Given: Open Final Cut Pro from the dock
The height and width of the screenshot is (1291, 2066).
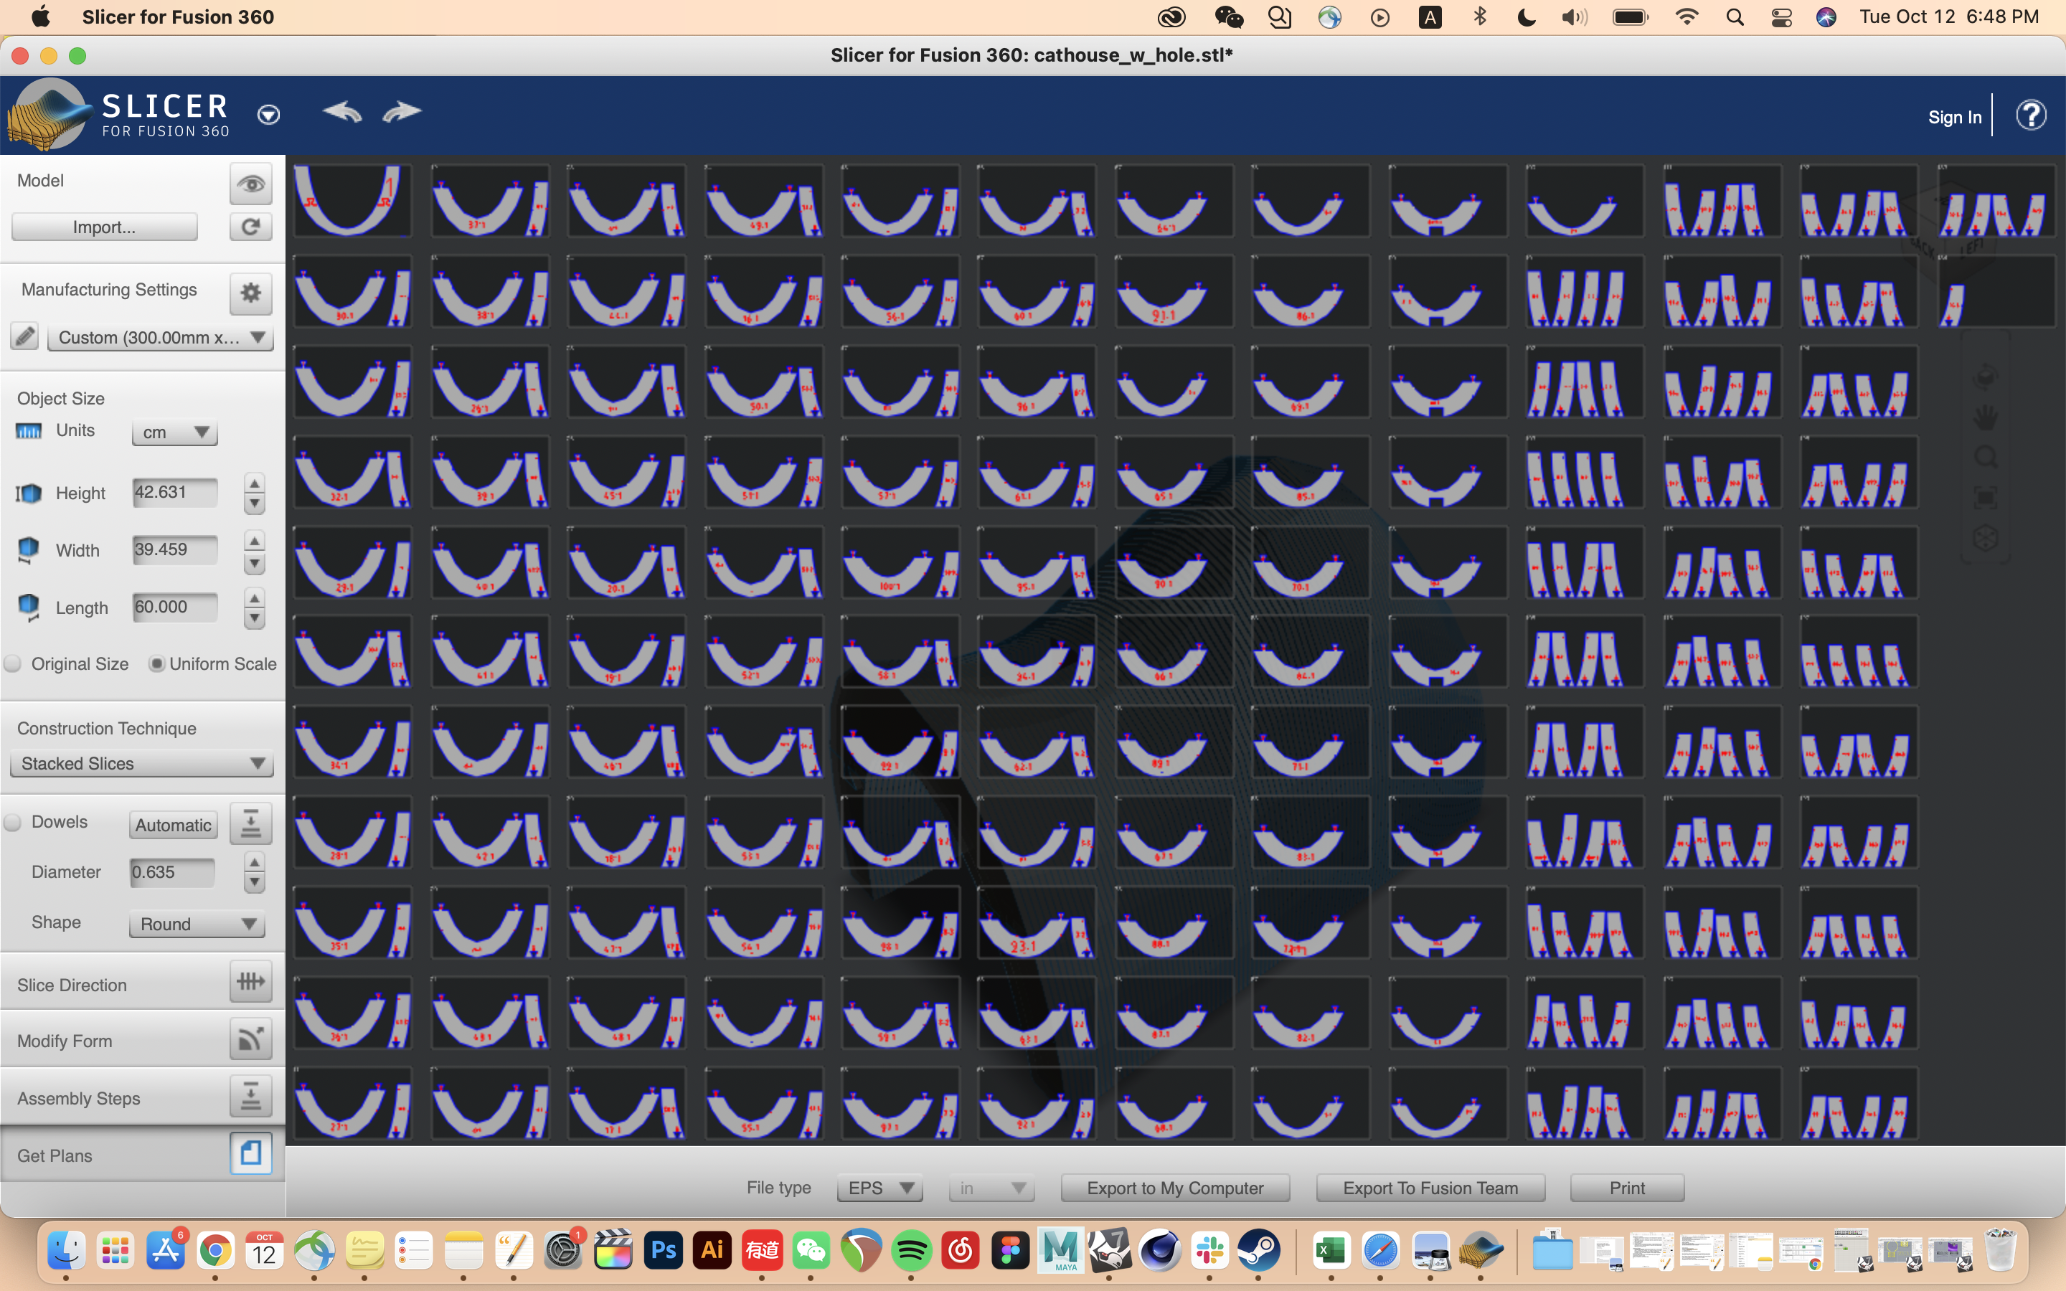Looking at the screenshot, I should tap(613, 1251).
